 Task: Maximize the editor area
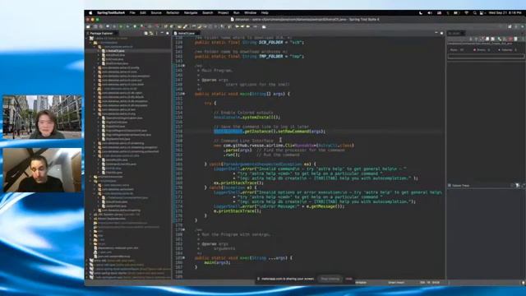click(x=441, y=33)
